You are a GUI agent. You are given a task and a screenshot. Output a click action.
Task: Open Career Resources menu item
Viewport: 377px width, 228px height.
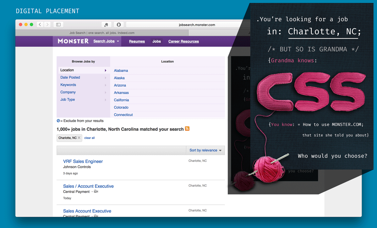coord(183,41)
